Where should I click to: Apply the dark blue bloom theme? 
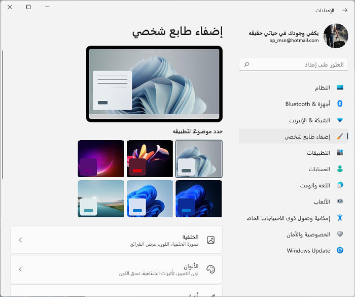pos(199,199)
